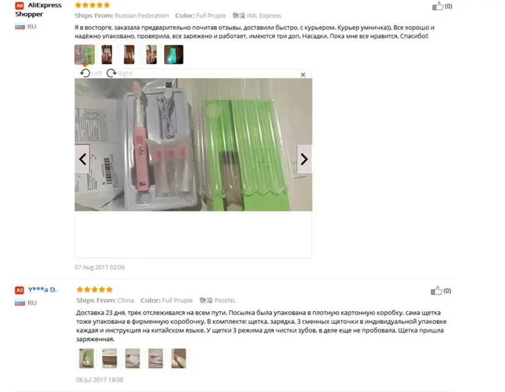
Task: Select second thumbnail of the top review
Action: click(107, 54)
